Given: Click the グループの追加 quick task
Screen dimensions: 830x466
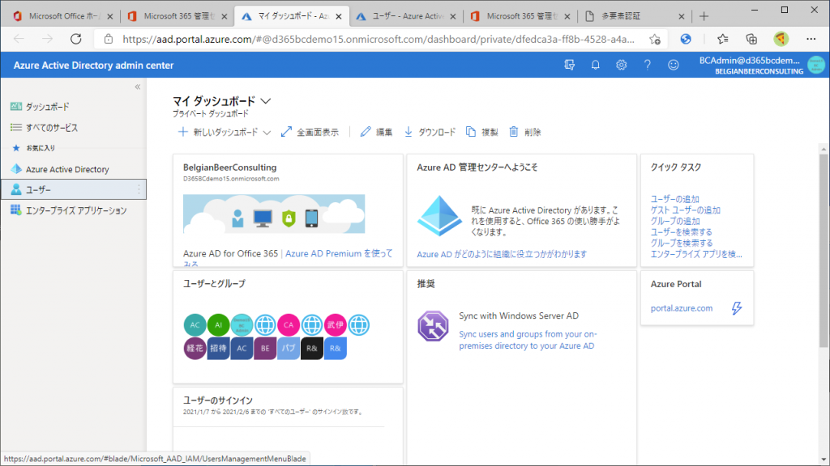Looking at the screenshot, I should pyautogui.click(x=675, y=222).
